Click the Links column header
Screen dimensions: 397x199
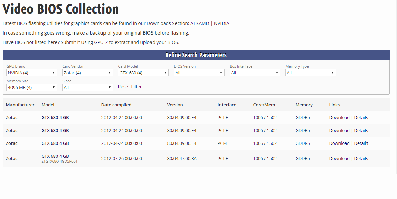coord(334,105)
